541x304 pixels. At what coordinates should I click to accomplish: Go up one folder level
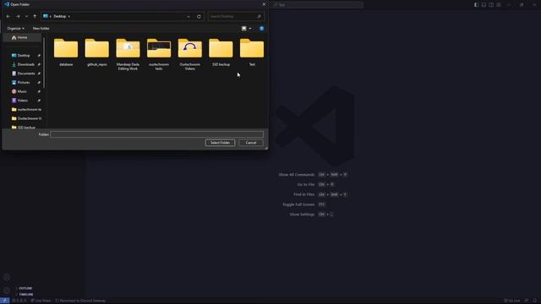coord(35,16)
